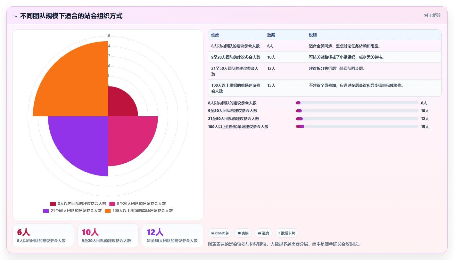Screen dimensions: 454x260
Task: Click the 8人以内团队 progress bar
Action: pyautogui.click(x=357, y=103)
